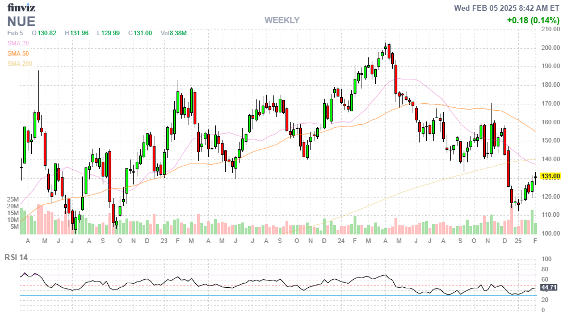Click the Low value 129.99

click(108, 33)
